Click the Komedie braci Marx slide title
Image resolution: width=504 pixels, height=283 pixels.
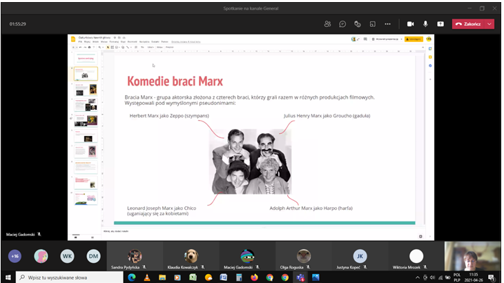coord(175,81)
